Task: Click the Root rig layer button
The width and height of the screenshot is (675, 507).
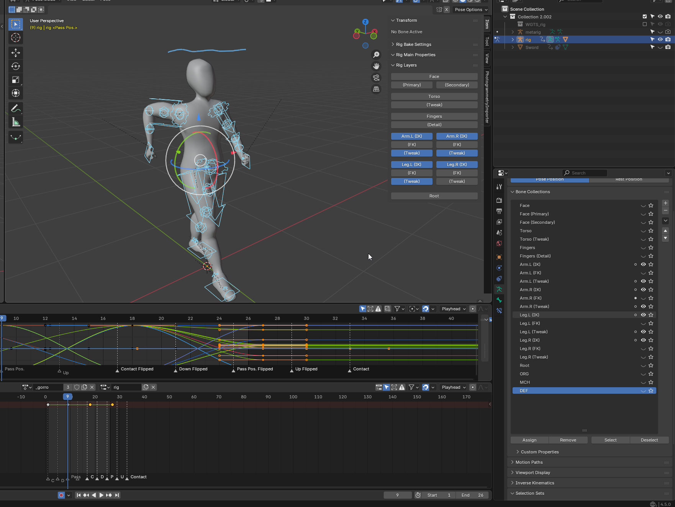Action: 434,196
